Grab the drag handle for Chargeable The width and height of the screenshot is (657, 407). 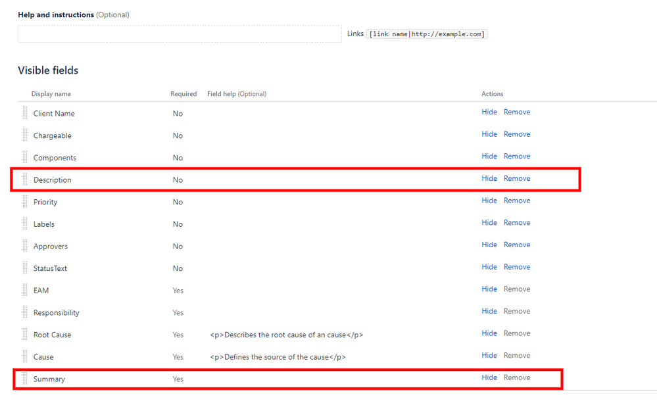pos(25,135)
